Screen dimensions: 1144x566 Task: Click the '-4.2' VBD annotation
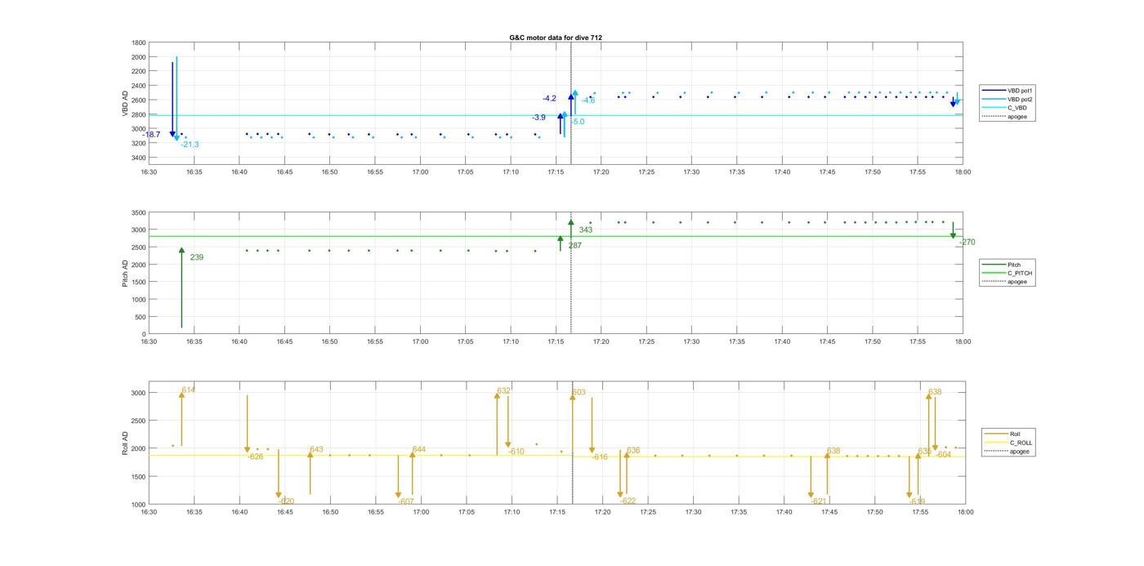[549, 99]
